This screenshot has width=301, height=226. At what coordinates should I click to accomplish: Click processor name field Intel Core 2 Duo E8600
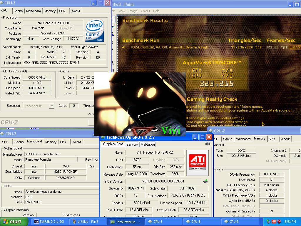pyautogui.click(x=53, y=23)
